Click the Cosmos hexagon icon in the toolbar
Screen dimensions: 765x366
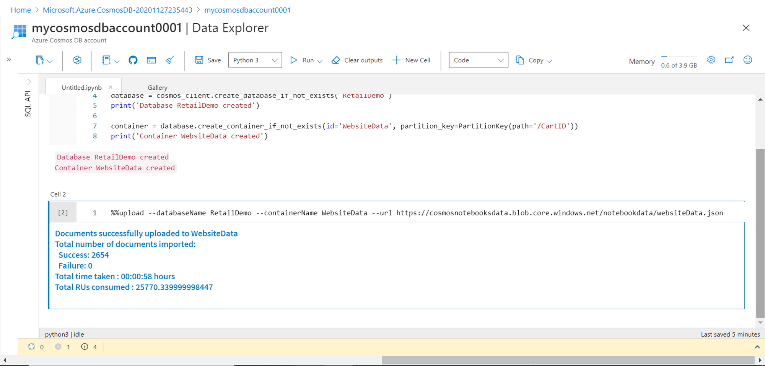click(77, 60)
